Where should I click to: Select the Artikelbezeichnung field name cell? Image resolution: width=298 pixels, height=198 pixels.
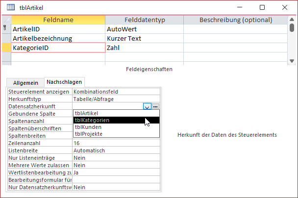(x=58, y=38)
